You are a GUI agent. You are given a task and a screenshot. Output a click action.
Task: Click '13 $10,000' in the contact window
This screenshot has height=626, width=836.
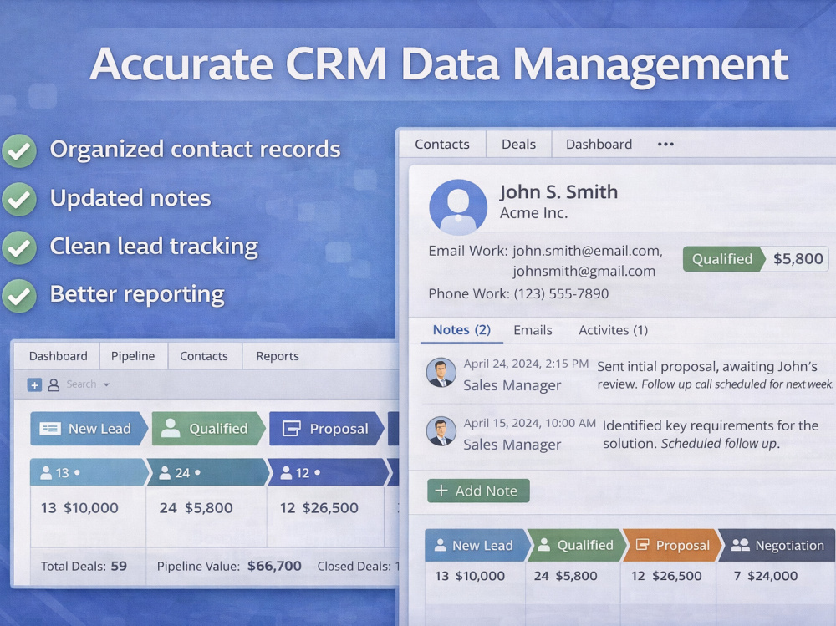(470, 576)
